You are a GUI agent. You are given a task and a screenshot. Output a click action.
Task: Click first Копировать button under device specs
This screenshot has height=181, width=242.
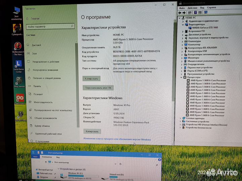pos(91,78)
